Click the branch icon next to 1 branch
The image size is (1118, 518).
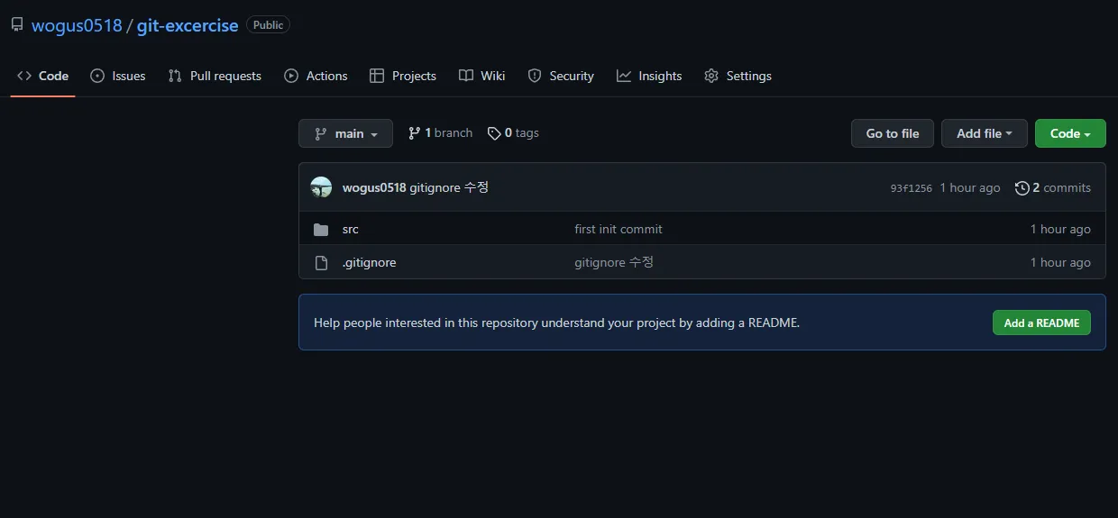(414, 133)
